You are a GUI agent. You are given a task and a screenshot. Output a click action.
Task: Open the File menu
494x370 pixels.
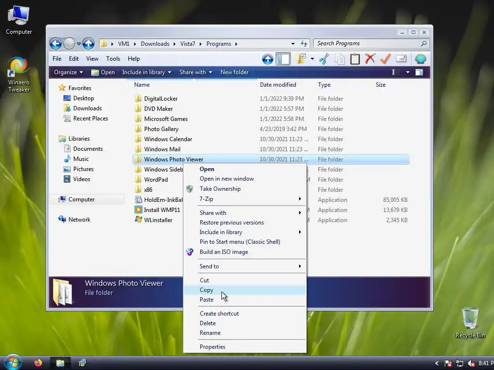point(57,59)
